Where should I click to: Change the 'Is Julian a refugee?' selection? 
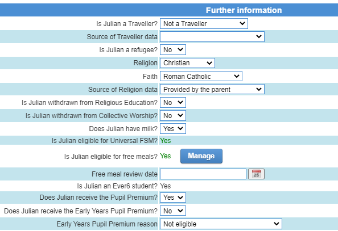tap(172, 50)
